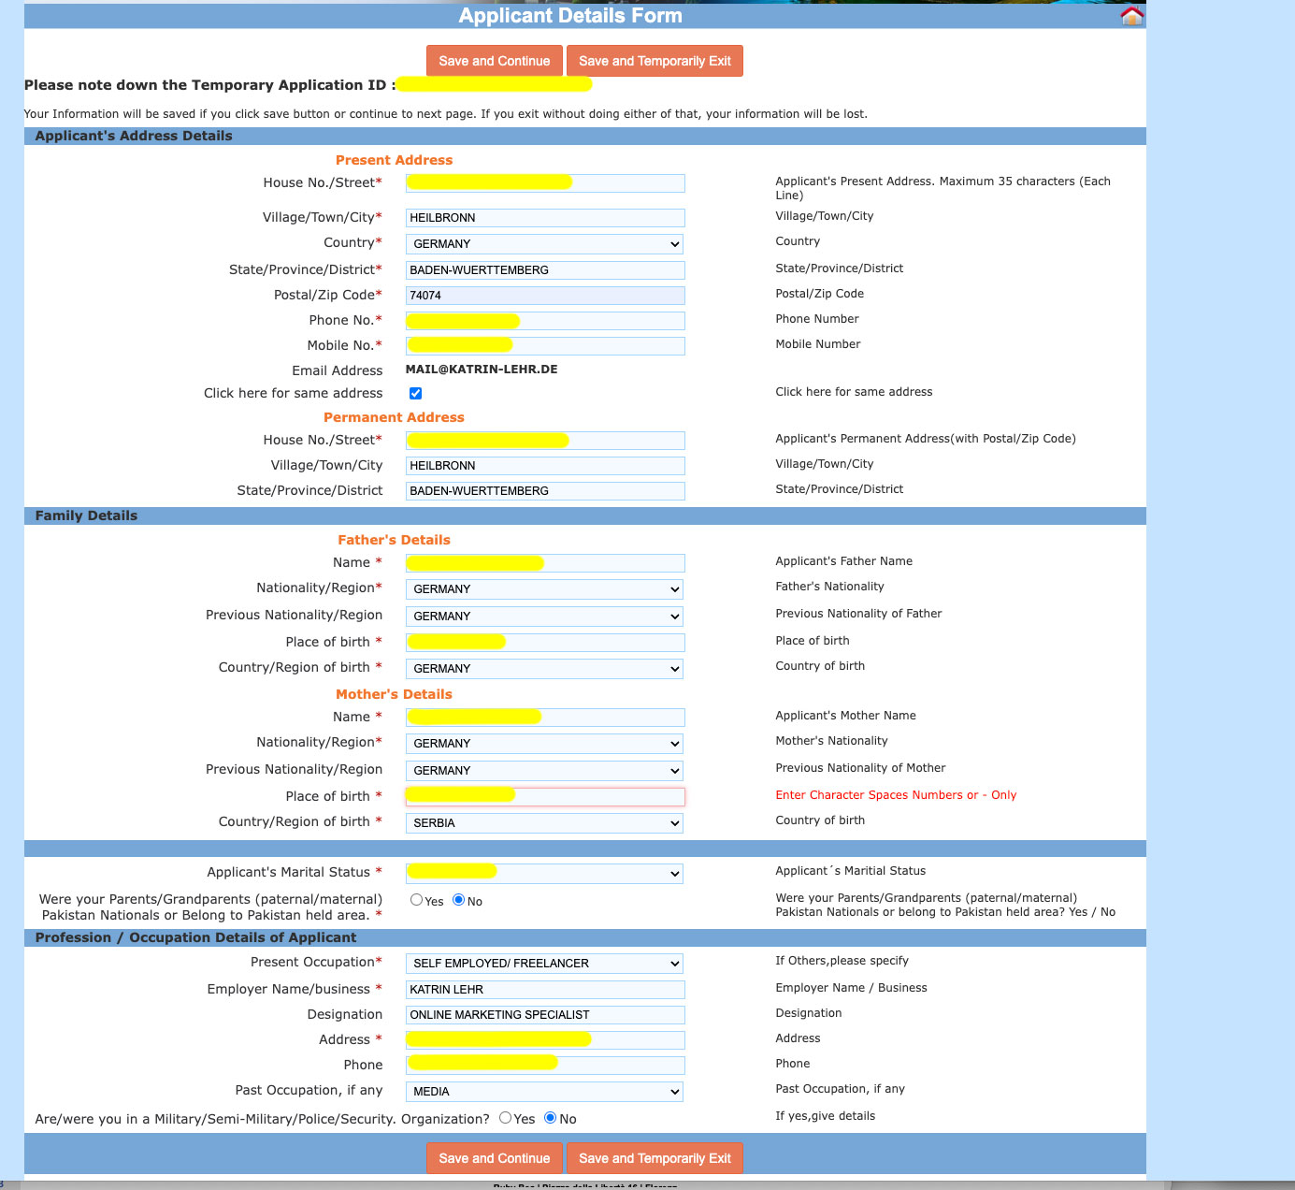
Task: Select Yes for Pakistan nationals question
Action: (x=416, y=900)
